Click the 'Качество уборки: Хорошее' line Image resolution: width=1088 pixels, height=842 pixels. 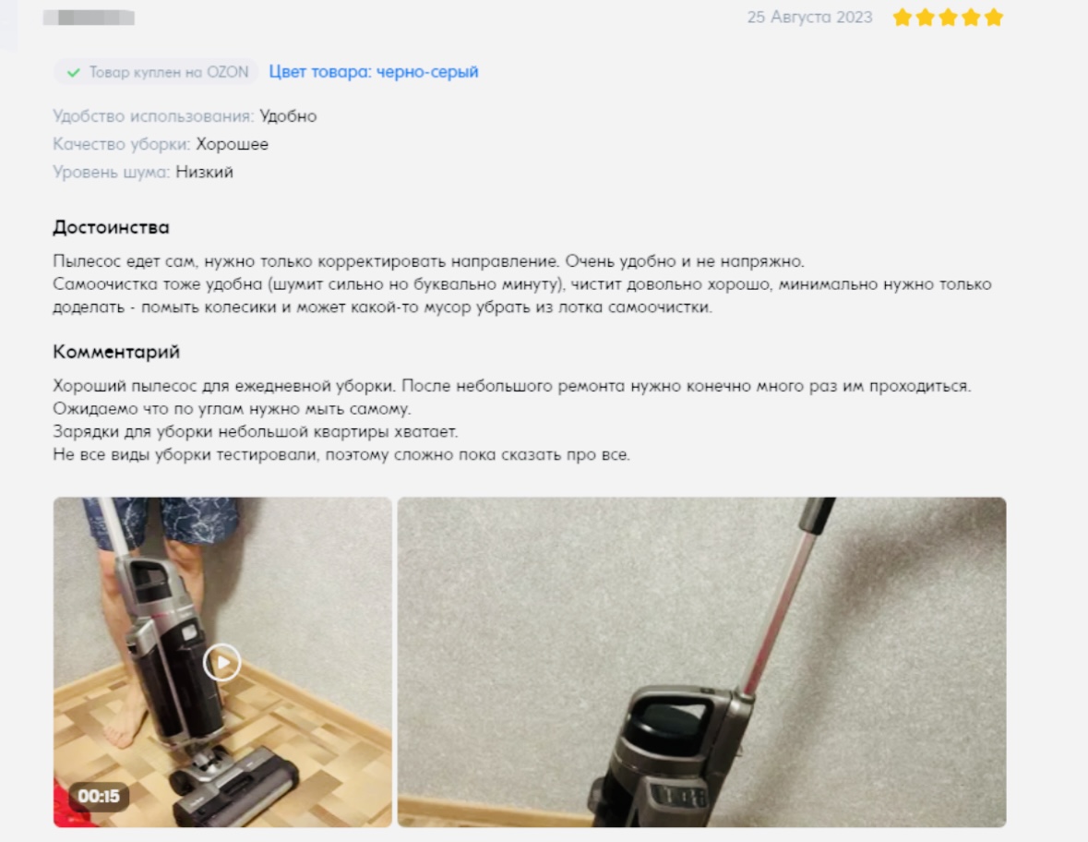tap(161, 144)
